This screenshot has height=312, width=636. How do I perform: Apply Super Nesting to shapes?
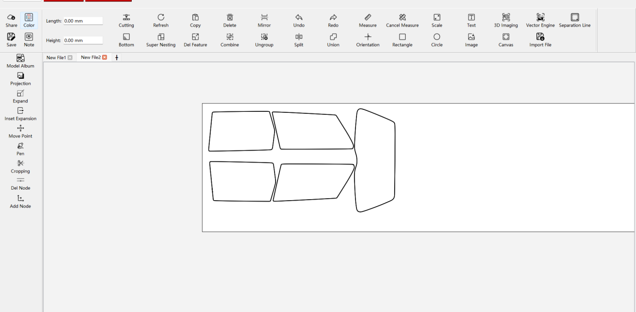coord(161,41)
